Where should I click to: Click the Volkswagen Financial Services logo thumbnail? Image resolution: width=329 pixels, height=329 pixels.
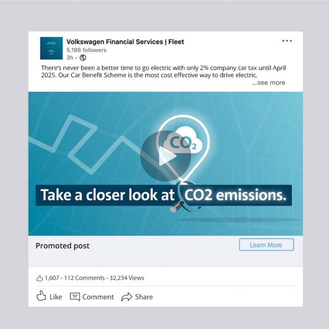tap(52, 48)
